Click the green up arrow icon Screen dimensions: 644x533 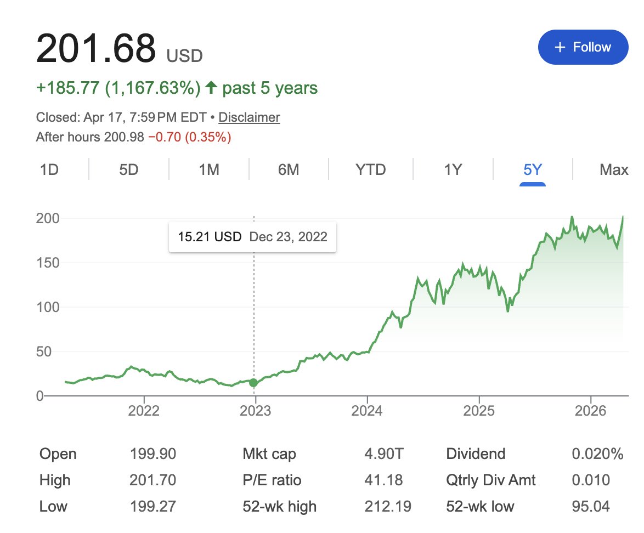click(x=210, y=88)
